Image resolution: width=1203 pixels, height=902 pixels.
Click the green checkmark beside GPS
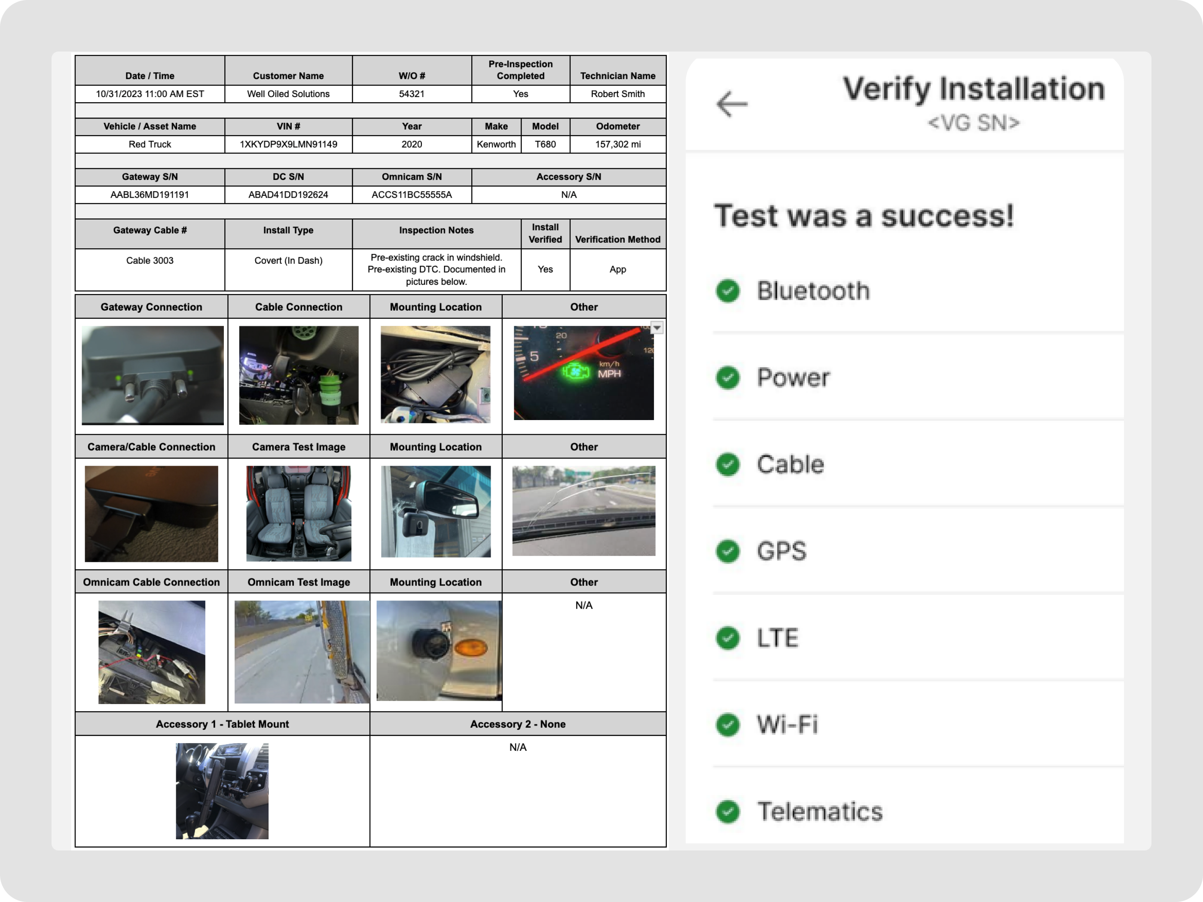click(727, 551)
